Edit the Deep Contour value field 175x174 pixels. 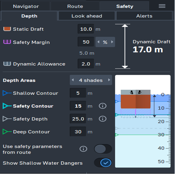tap(78, 132)
